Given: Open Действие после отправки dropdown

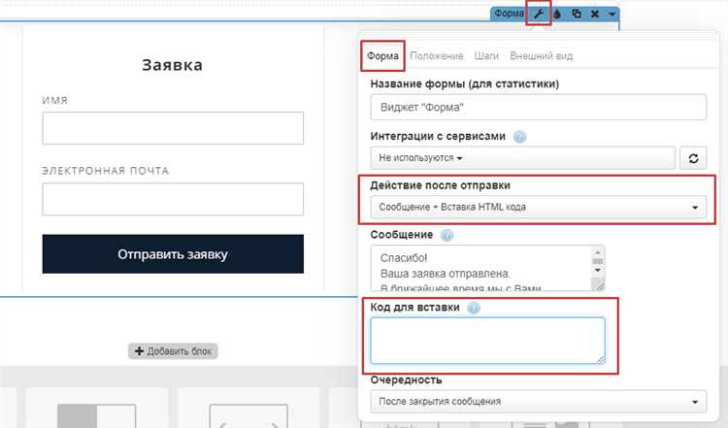Looking at the screenshot, I should point(539,207).
